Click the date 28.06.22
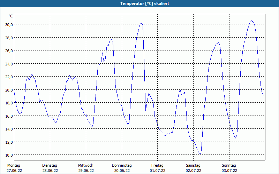 pyautogui.click(x=50, y=171)
